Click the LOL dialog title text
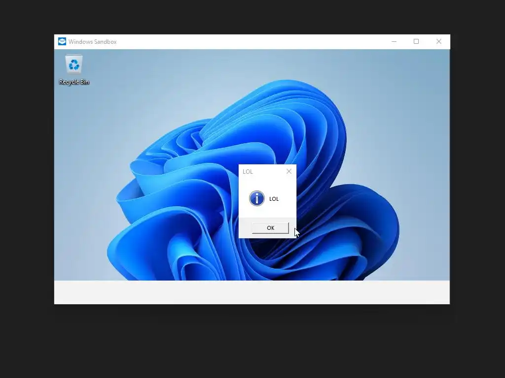505x378 pixels. (248, 172)
